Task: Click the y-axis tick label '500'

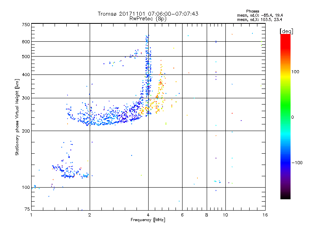Action: (26, 57)
